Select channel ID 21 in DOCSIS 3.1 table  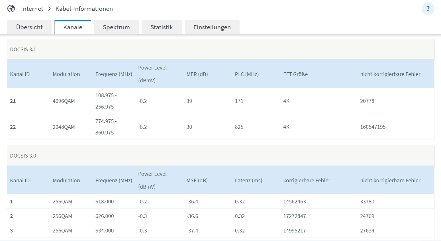click(13, 101)
